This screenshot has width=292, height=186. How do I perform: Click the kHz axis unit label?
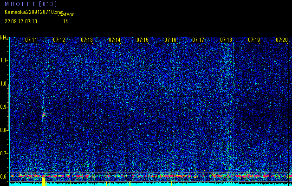(4, 38)
